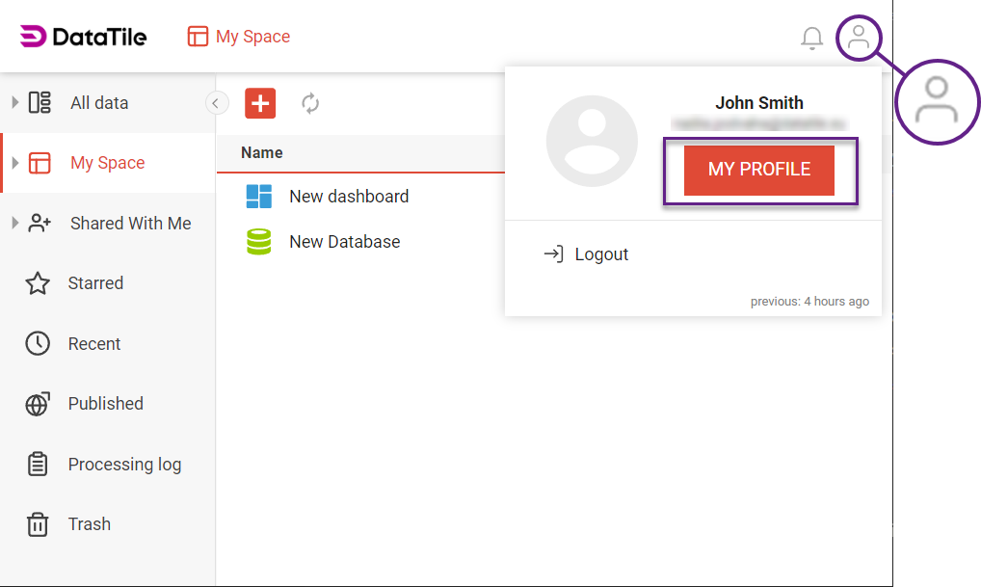Click the MY PROFILE button
The height and width of the screenshot is (587, 981).
(x=759, y=169)
